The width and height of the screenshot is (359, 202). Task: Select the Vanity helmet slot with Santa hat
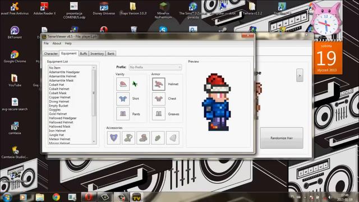tap(123, 84)
